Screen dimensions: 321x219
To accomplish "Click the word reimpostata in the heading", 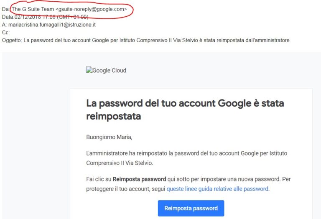I will click(x=113, y=116).
